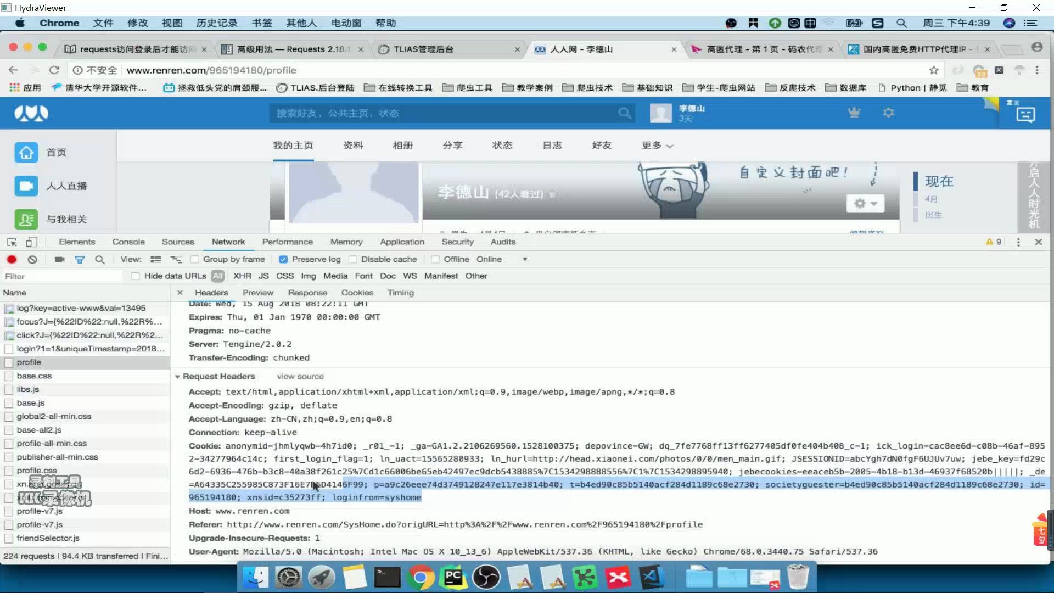The width and height of the screenshot is (1054, 593).
Task: Toggle 'Preserve log' checkbox in DevTools
Action: pyautogui.click(x=283, y=259)
